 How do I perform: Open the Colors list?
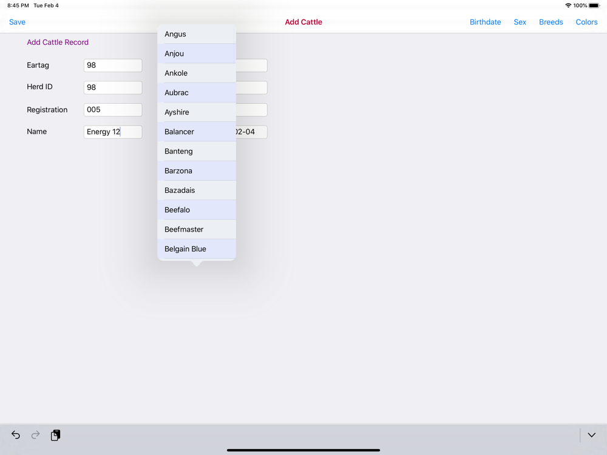(x=586, y=22)
